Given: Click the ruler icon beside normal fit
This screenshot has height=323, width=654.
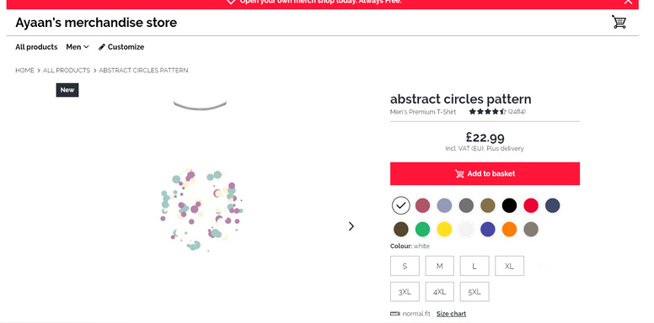Looking at the screenshot, I should coord(395,314).
